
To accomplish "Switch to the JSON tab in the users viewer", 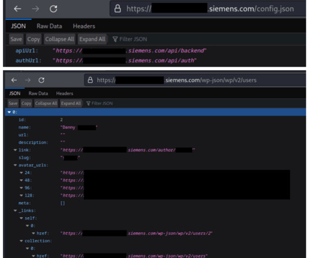I will pyautogui.click(x=15, y=93).
